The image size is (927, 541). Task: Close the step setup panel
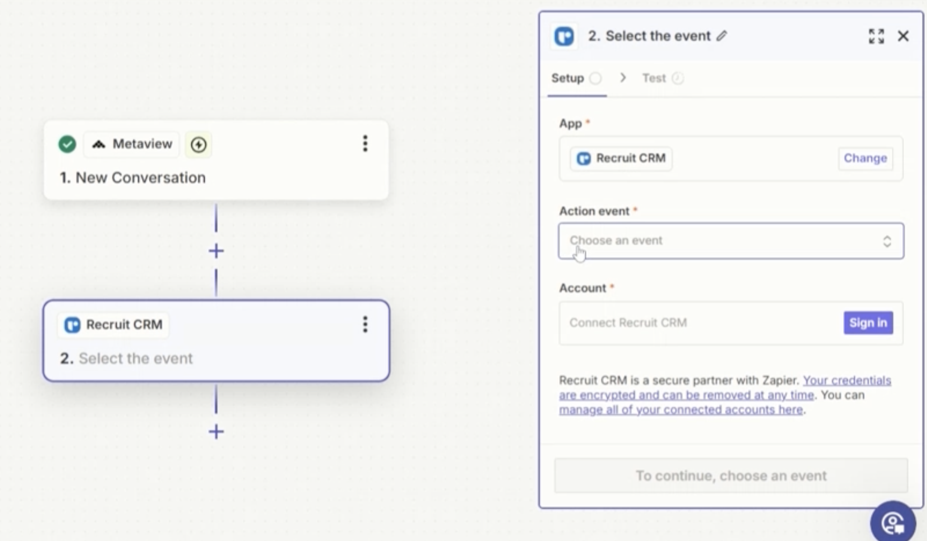[903, 36]
